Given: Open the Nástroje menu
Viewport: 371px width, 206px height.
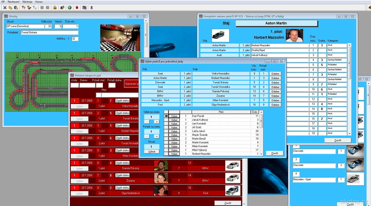Looking at the screenshot, I should pyautogui.click(x=27, y=2).
